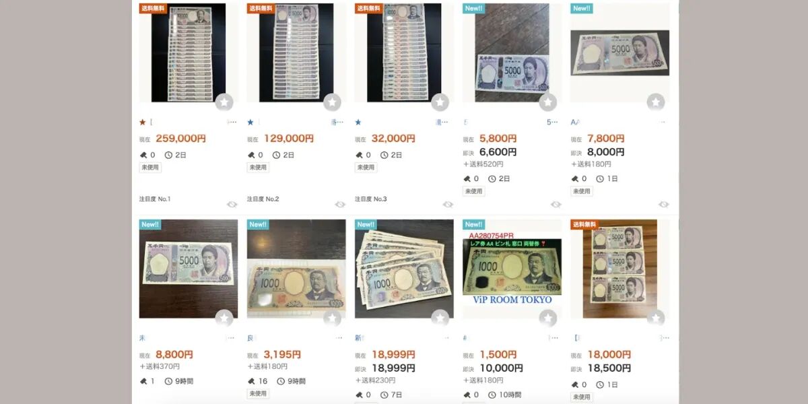The image size is (808, 404).
Task: View thumbnail of three stacked 5000-yen notes
Action: click(619, 269)
